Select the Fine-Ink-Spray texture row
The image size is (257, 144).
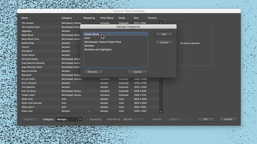tap(90, 91)
